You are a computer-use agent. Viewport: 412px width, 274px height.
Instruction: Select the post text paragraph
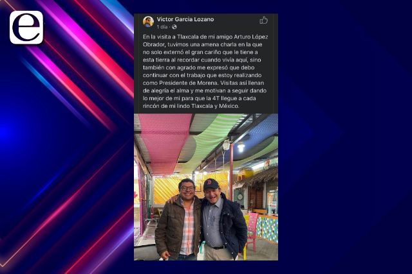(x=205, y=71)
